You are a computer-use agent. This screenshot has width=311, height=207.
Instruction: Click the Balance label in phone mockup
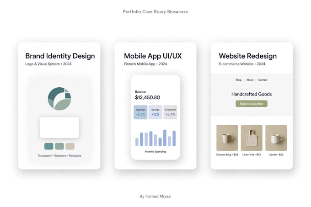(x=140, y=92)
